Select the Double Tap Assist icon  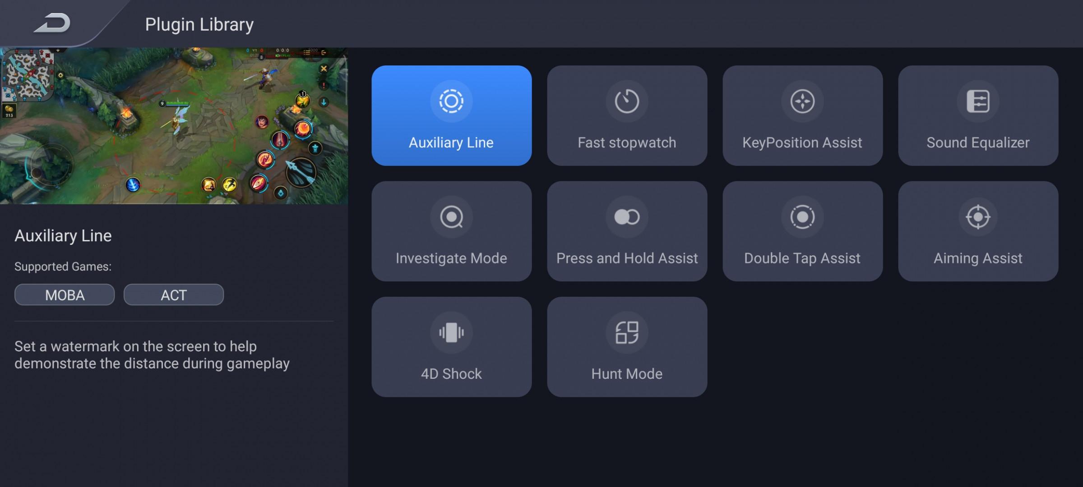802,217
